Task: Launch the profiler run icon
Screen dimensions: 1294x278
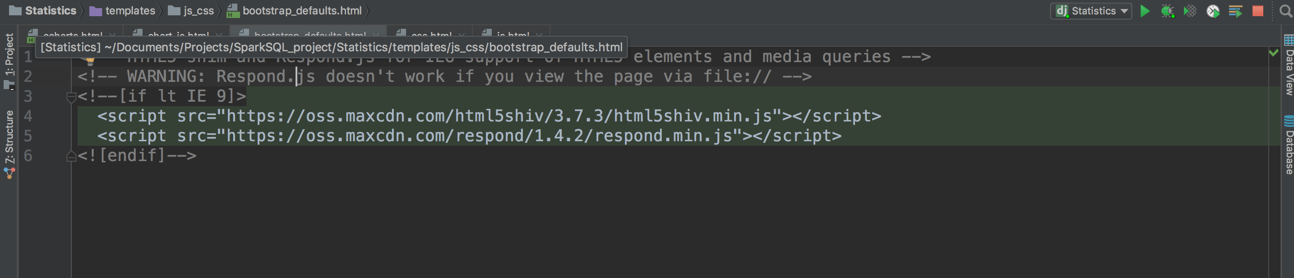Action: (x=1213, y=11)
